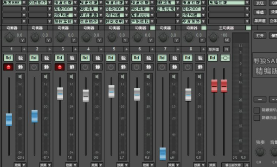Open the 压缩处理 dropdown on the master channel
277x167 pixels.
(247, 2)
